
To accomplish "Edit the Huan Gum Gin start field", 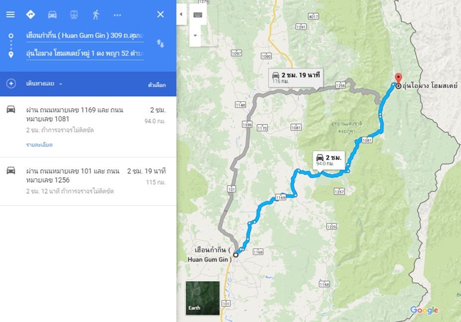I will coord(85,36).
